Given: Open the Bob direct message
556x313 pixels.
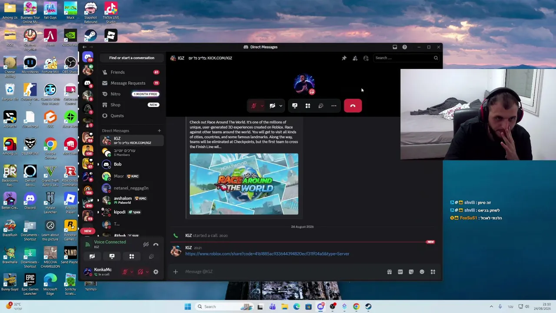Looking at the screenshot, I should pyautogui.click(x=132, y=164).
